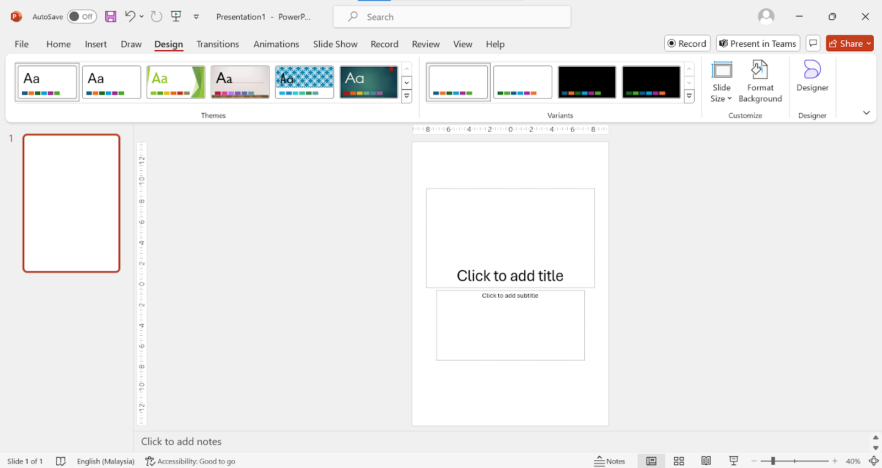Select the last black variant
Screen dimensions: 882x468
coord(651,82)
